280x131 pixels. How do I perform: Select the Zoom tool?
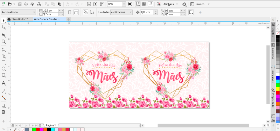coord(3,42)
